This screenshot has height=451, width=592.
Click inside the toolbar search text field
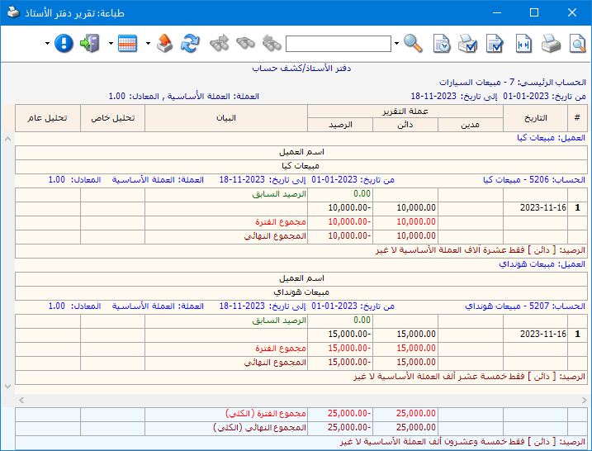click(339, 44)
